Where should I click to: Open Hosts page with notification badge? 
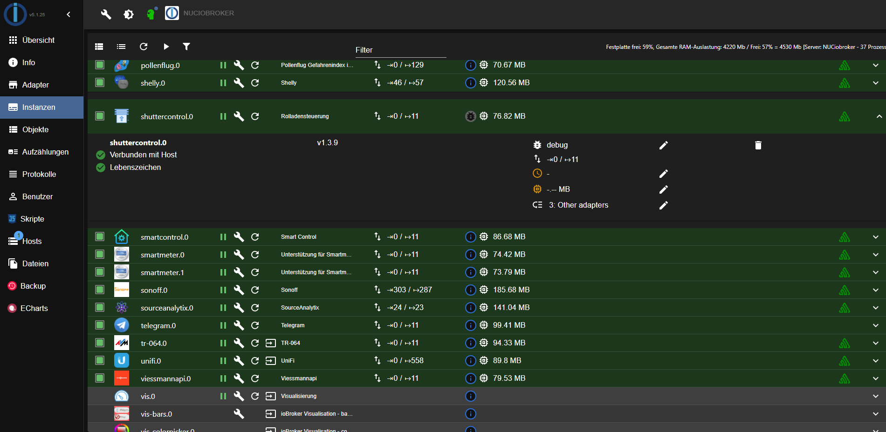coord(32,241)
